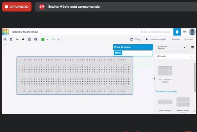The height and width of the screenshot is (132, 197).
Task: Start simulation with Iniciar simulação
Action: point(156,39)
